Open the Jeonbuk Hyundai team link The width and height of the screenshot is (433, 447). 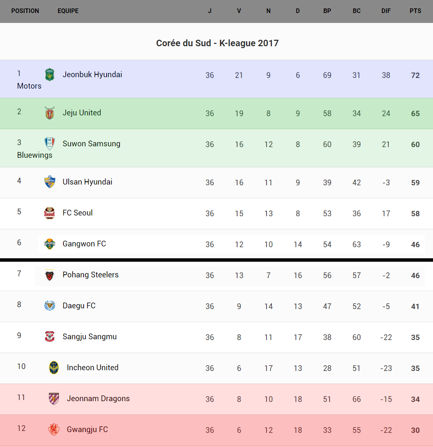click(x=92, y=74)
